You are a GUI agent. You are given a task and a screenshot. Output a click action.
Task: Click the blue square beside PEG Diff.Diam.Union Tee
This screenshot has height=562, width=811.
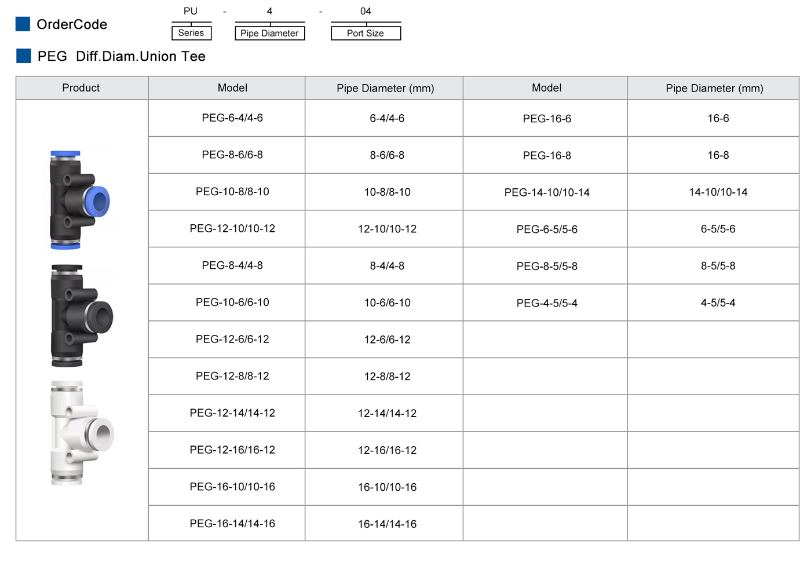pyautogui.click(x=24, y=56)
